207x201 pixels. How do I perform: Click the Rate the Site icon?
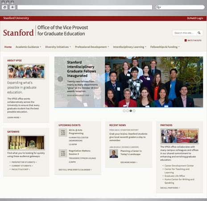click(186, 40)
